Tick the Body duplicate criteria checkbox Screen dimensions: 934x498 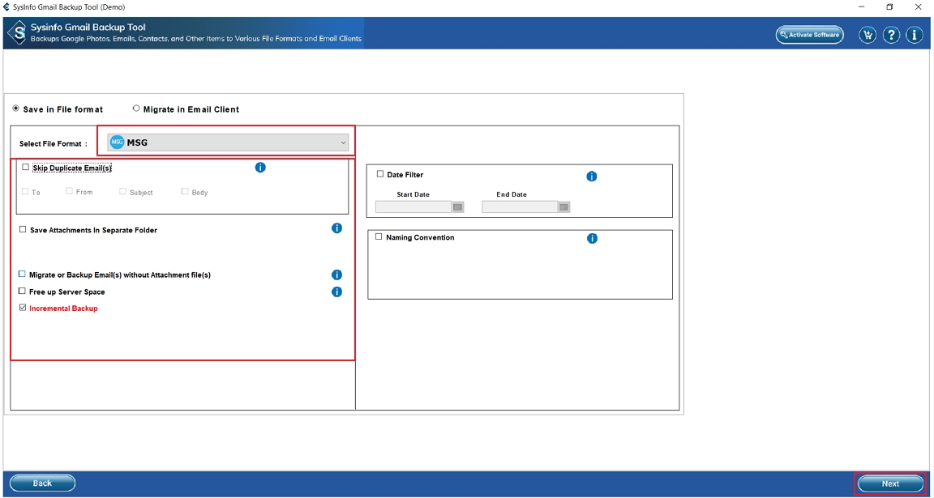click(x=185, y=192)
